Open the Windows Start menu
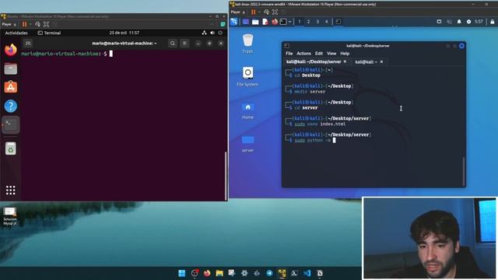This screenshot has height=280, width=498. coord(181,273)
